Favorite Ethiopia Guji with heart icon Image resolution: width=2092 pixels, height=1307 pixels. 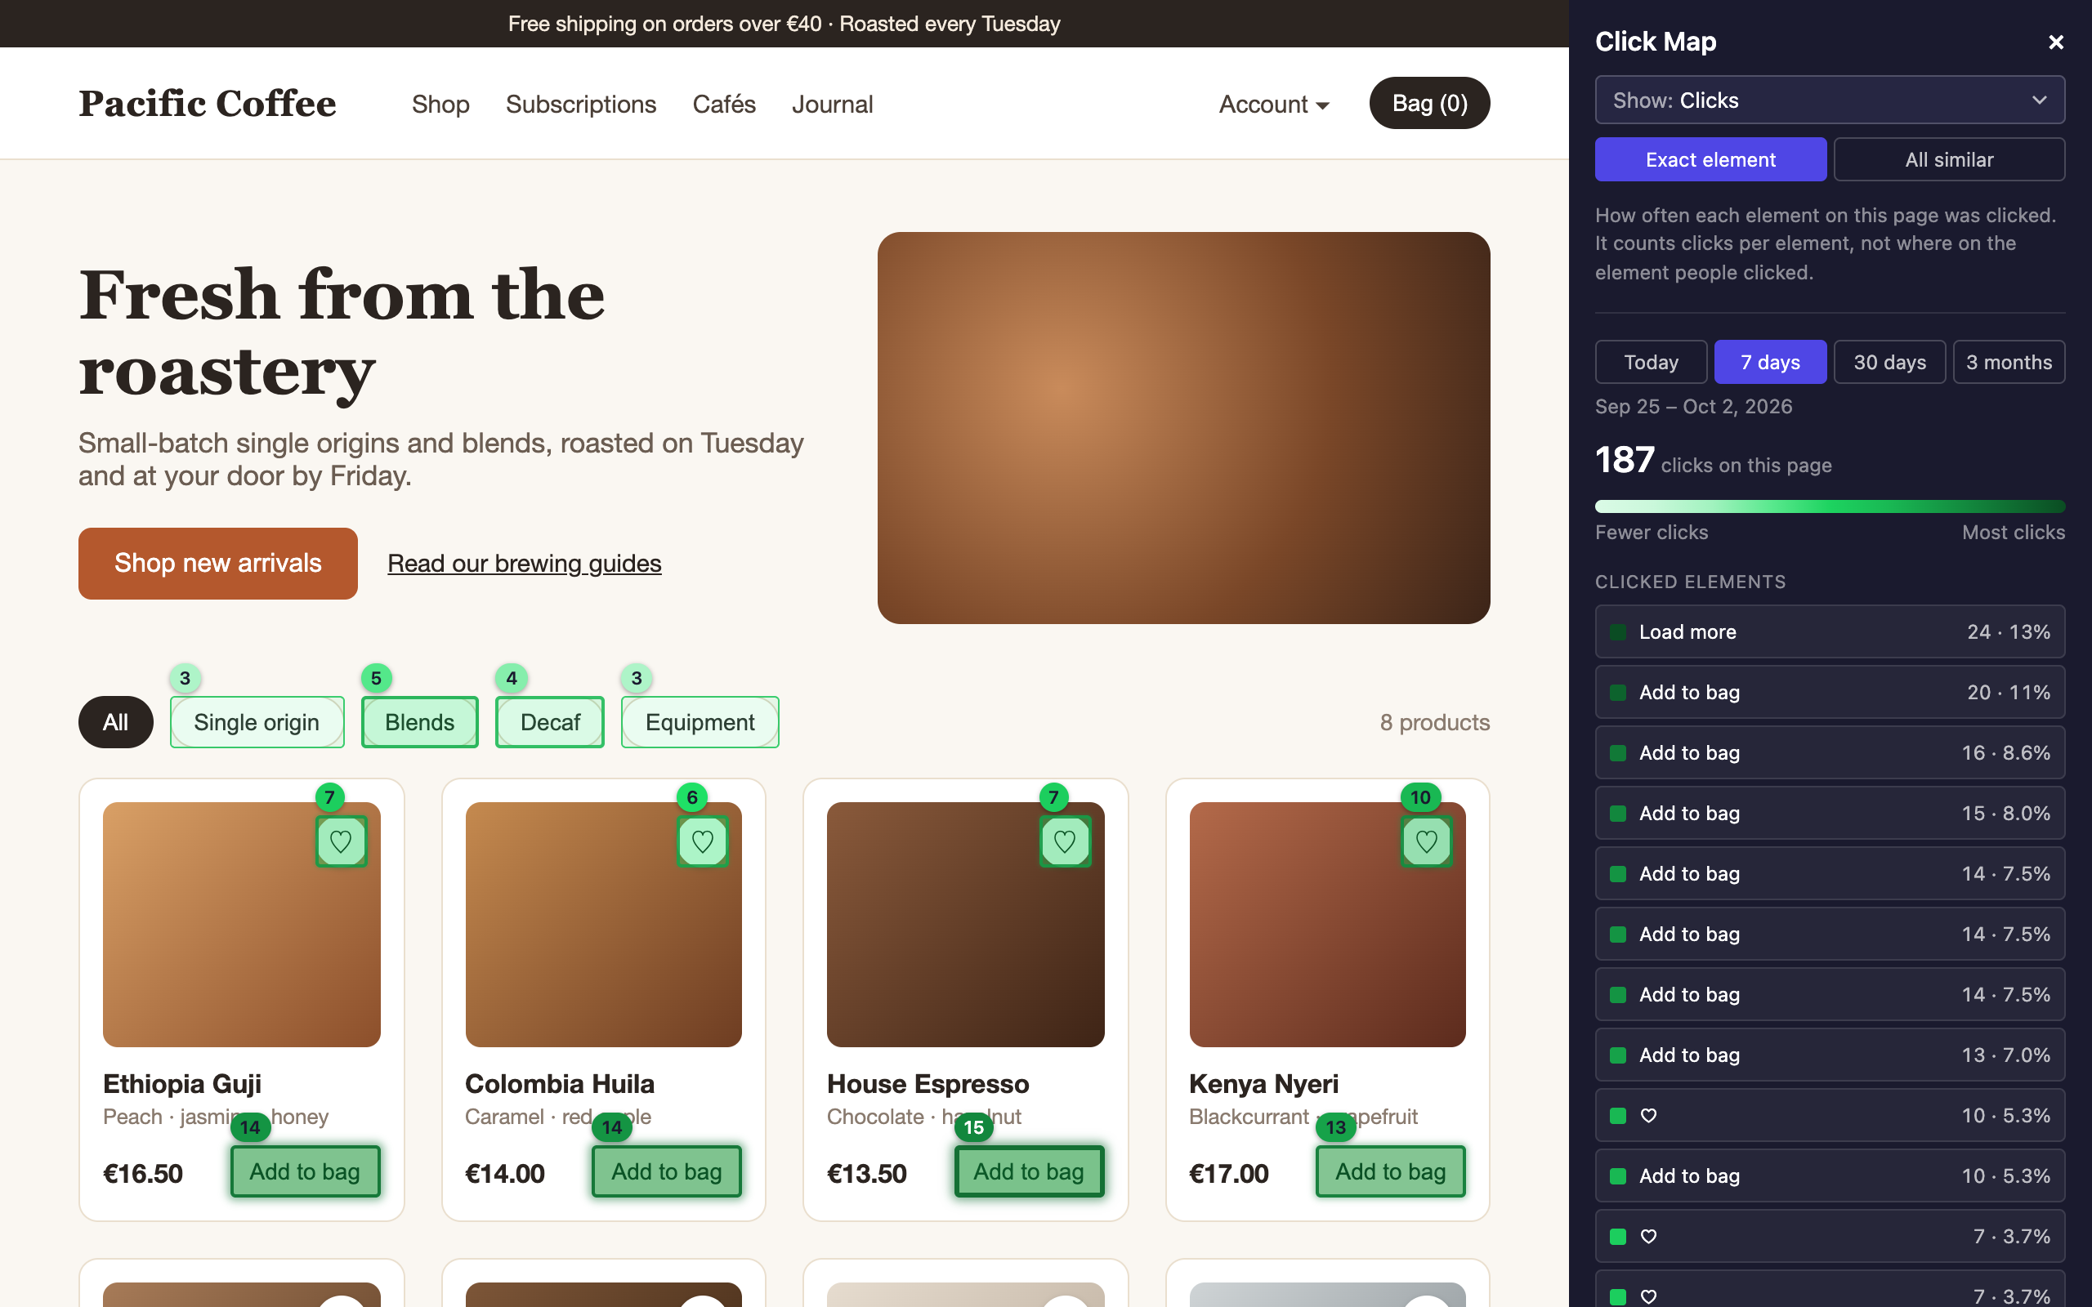click(x=341, y=841)
